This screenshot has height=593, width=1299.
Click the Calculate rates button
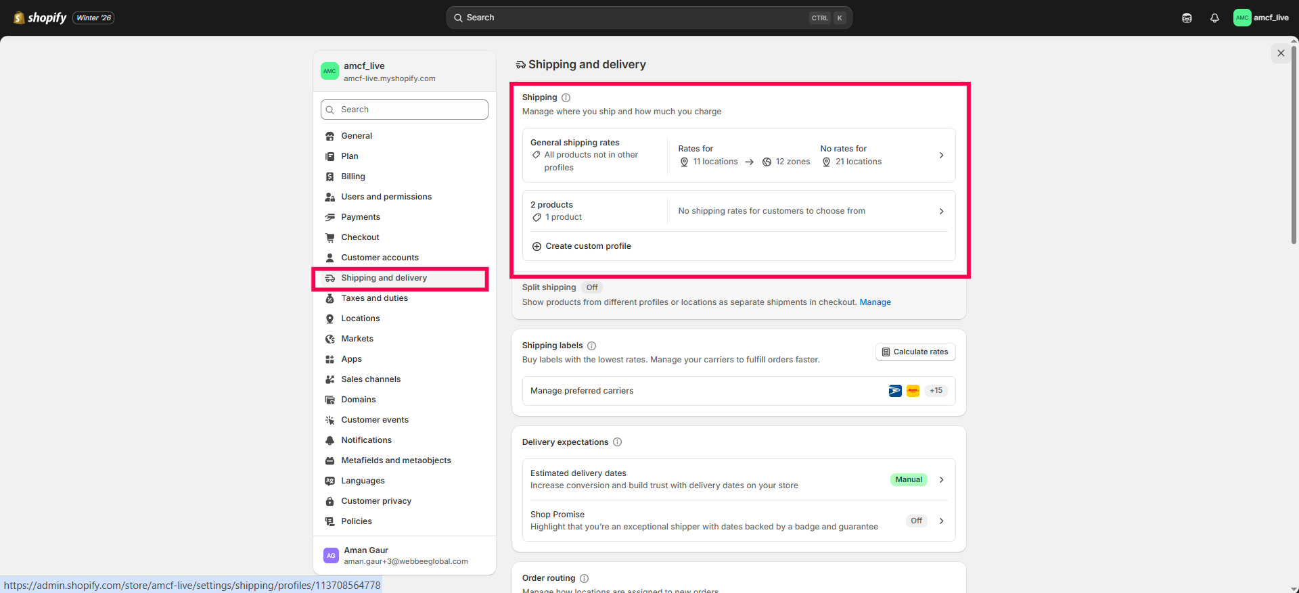click(915, 352)
